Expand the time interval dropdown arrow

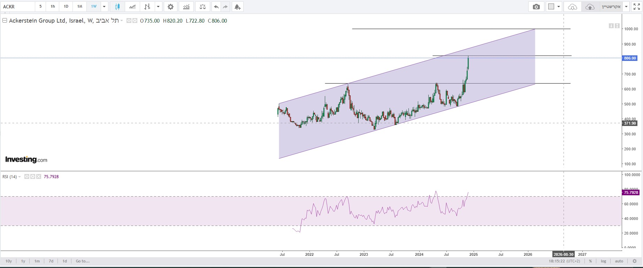104,7
